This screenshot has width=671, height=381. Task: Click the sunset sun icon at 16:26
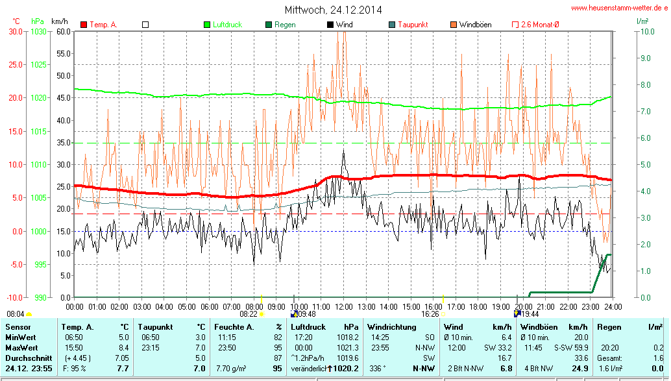point(443,313)
